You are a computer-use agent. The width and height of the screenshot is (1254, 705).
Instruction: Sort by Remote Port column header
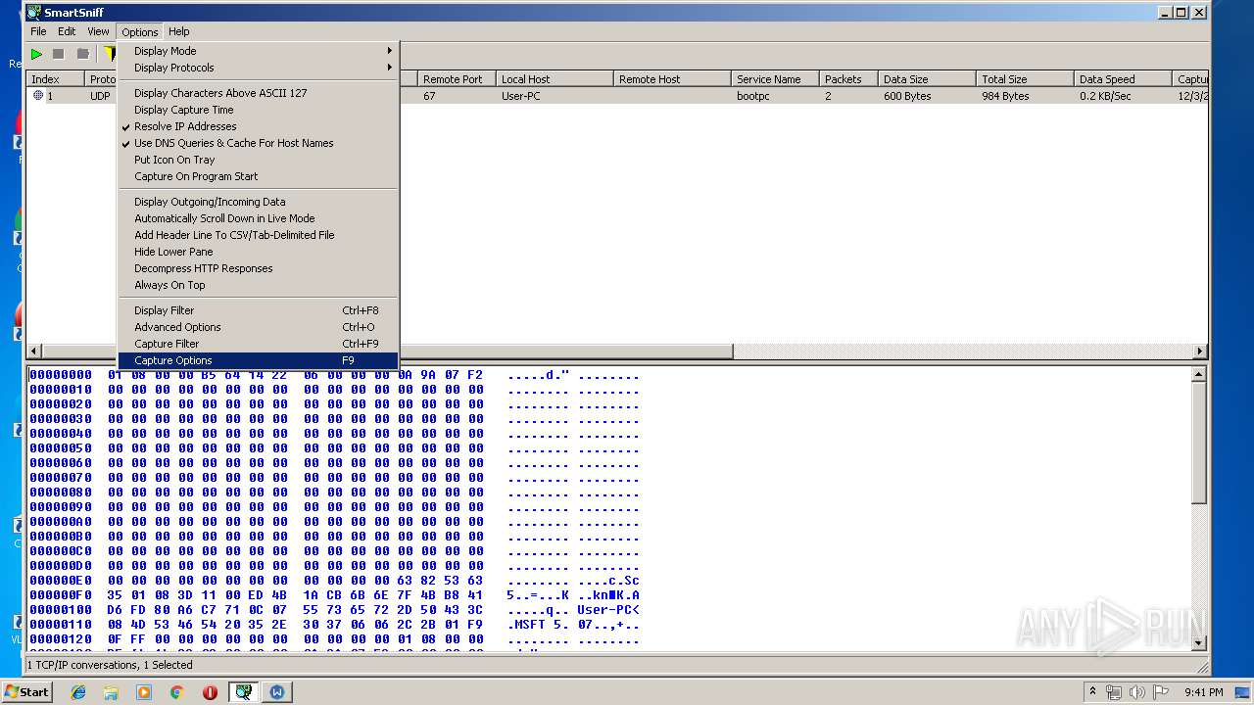457,79
